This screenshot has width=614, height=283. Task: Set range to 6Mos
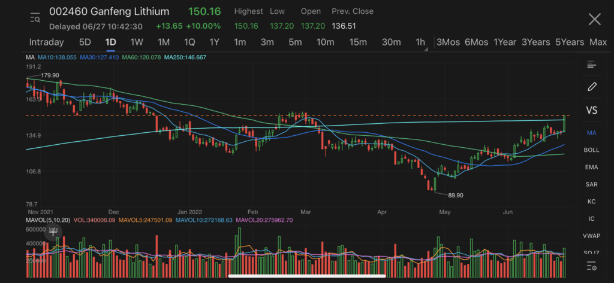pos(476,42)
